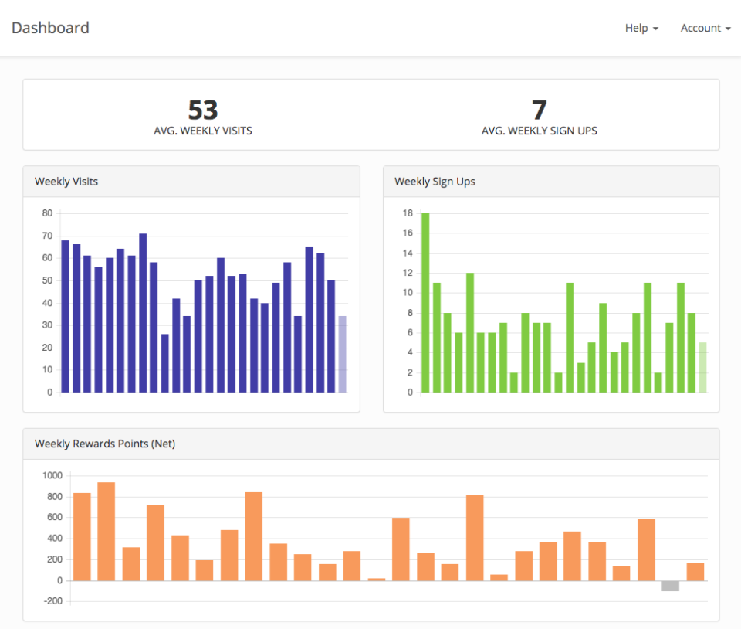Select the Weekly Visits panel header

click(x=66, y=181)
